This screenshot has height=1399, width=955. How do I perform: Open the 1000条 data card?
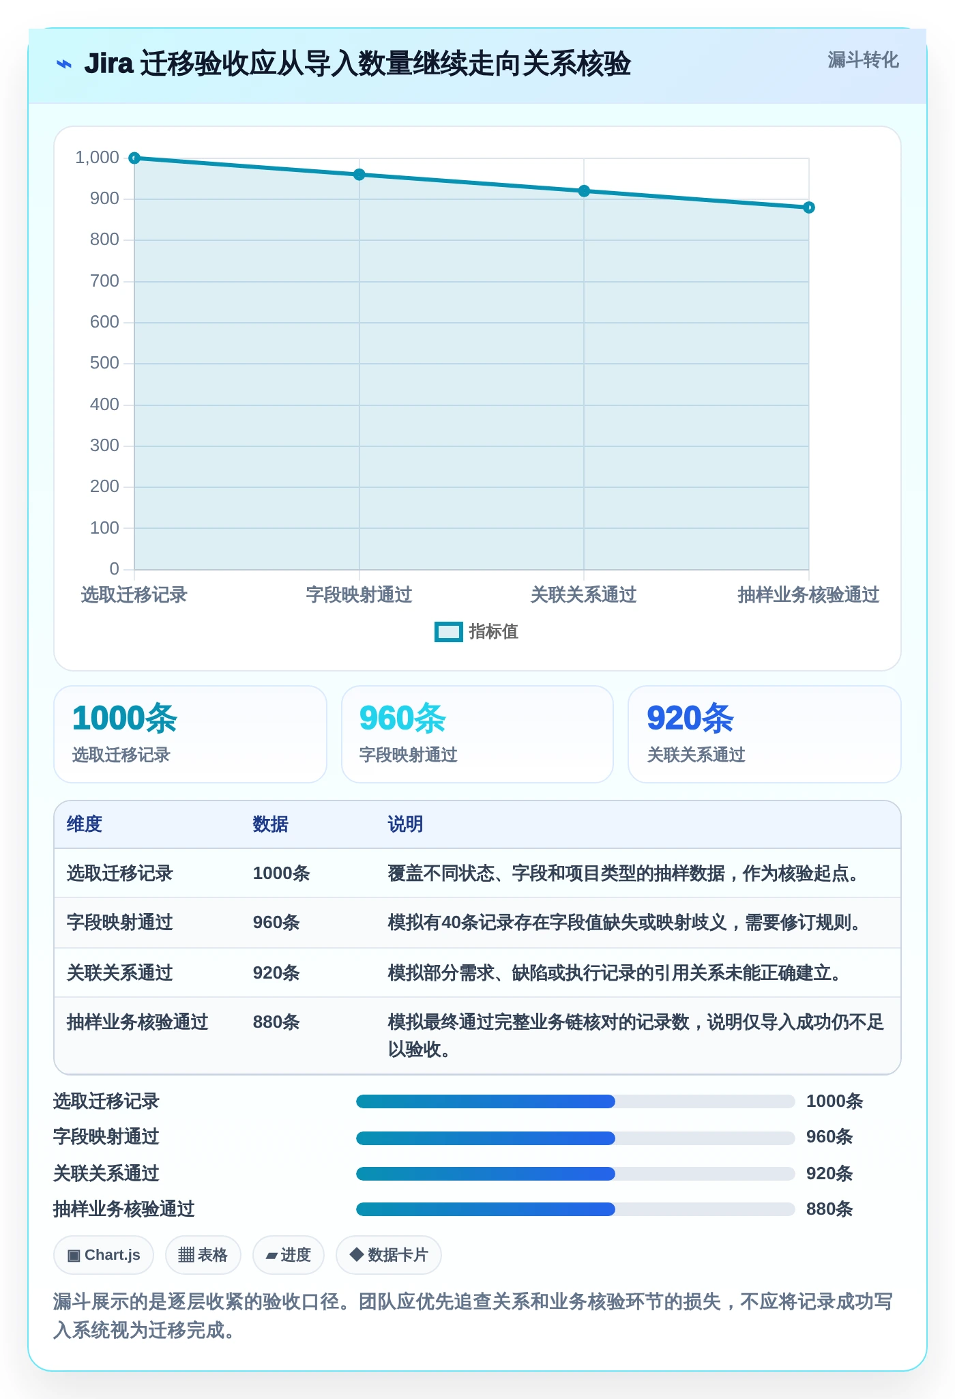(190, 734)
